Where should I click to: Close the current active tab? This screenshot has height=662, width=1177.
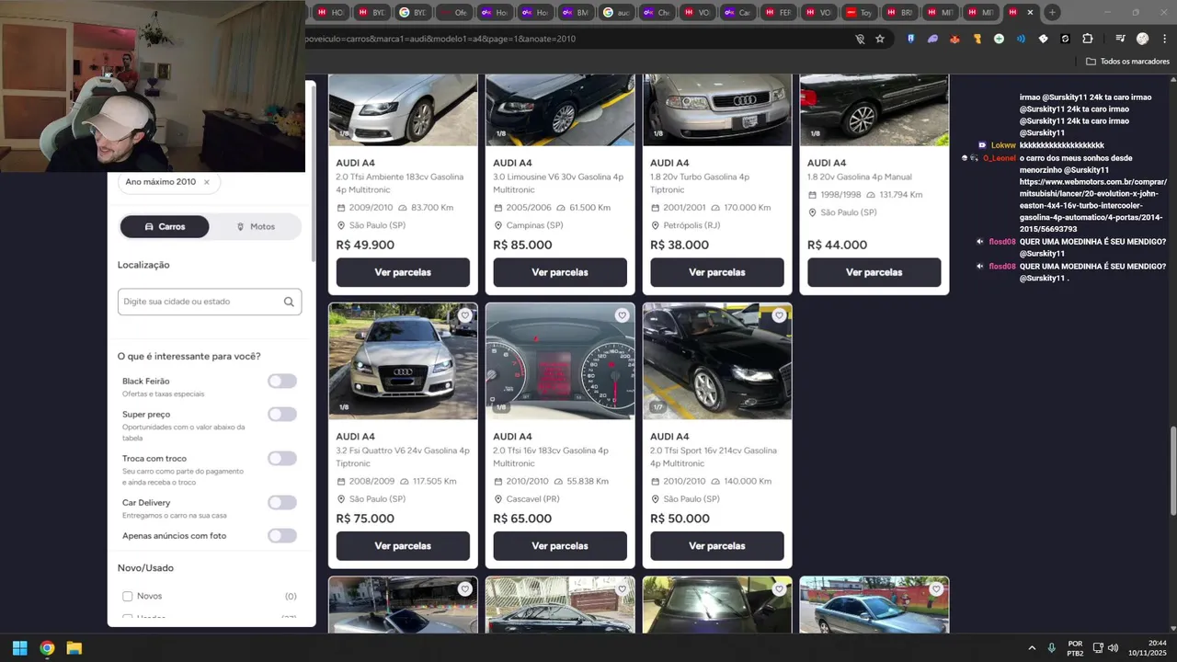[x=1030, y=12]
